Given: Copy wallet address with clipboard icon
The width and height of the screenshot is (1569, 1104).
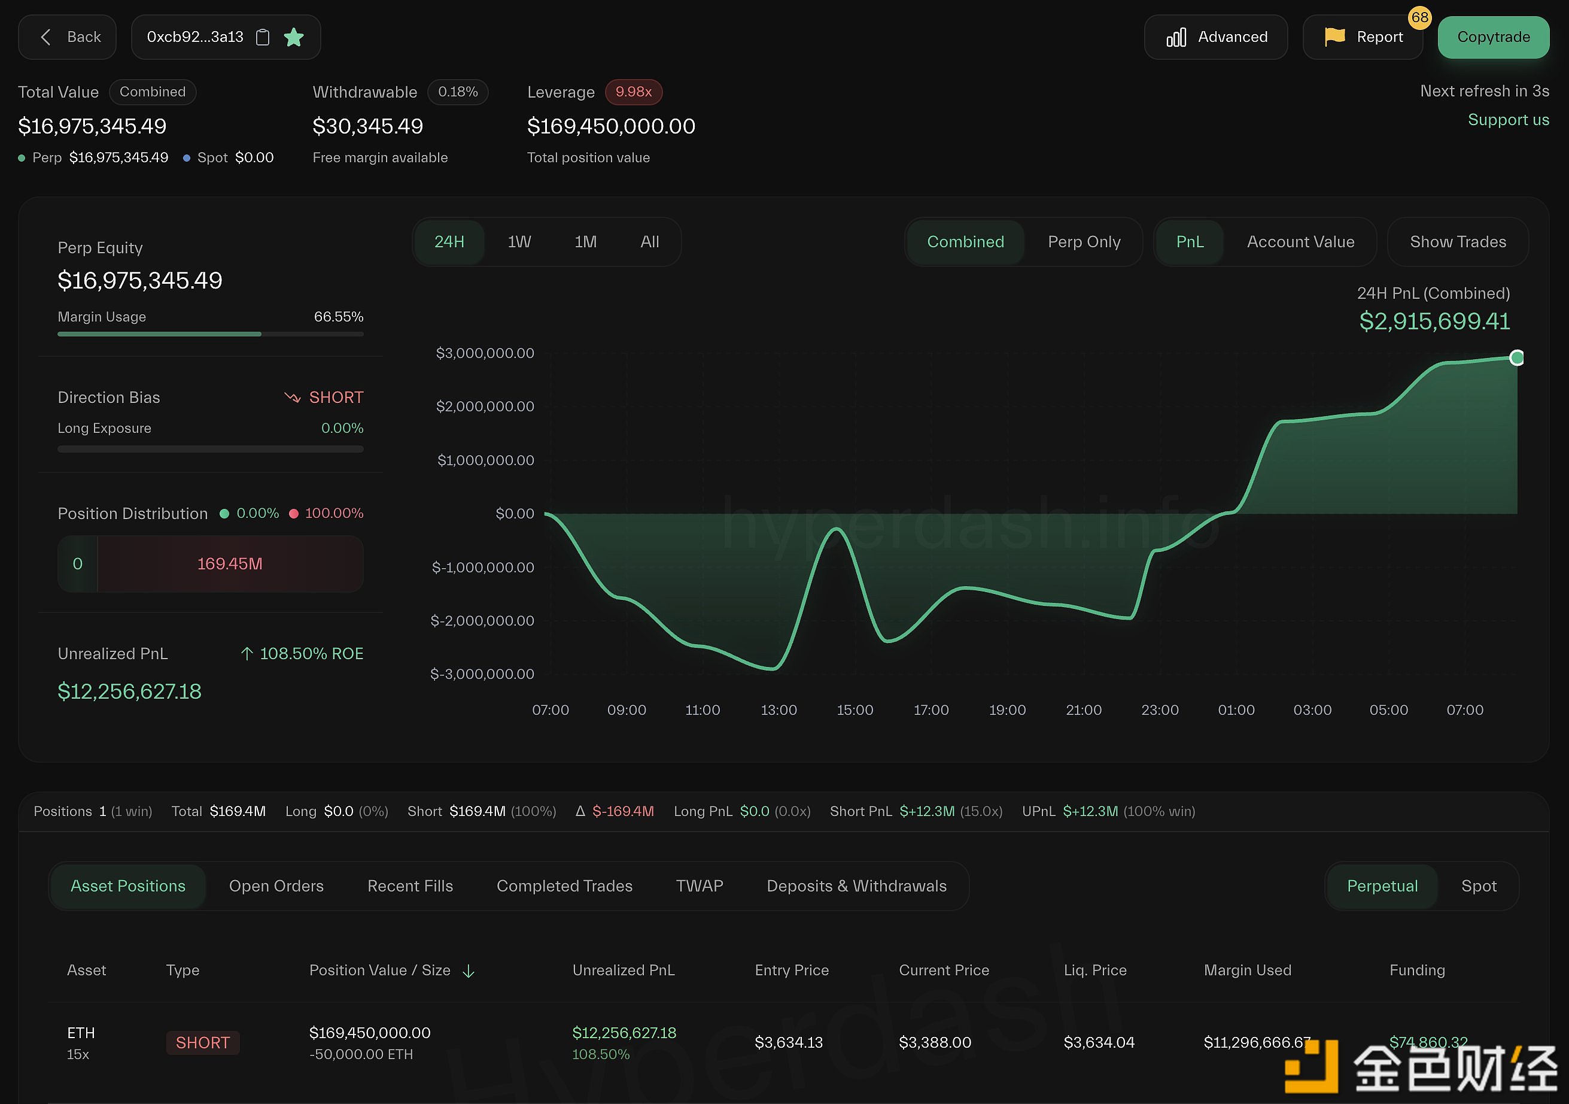Looking at the screenshot, I should pos(263,37).
